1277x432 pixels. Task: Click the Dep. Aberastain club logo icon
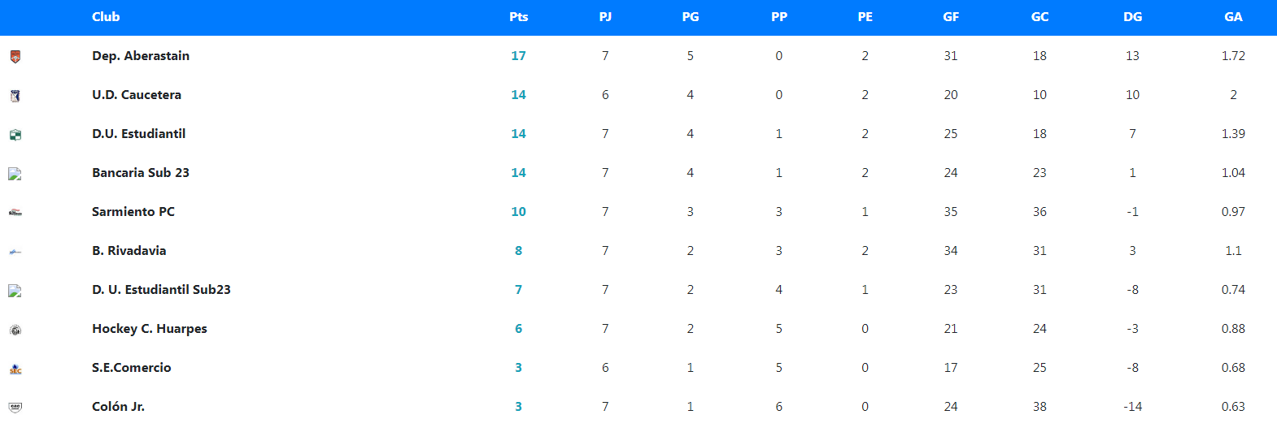[x=15, y=57]
